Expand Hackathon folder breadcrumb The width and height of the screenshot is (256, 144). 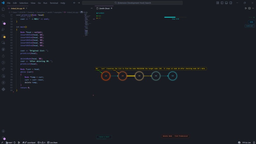41,12
